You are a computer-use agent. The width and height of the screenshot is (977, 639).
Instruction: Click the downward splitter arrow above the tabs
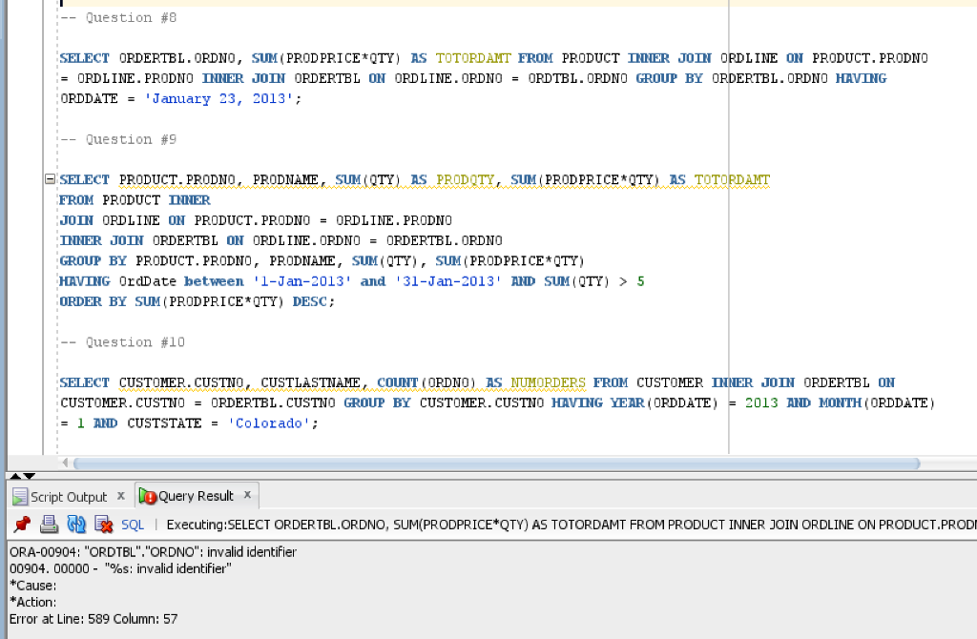pos(29,476)
